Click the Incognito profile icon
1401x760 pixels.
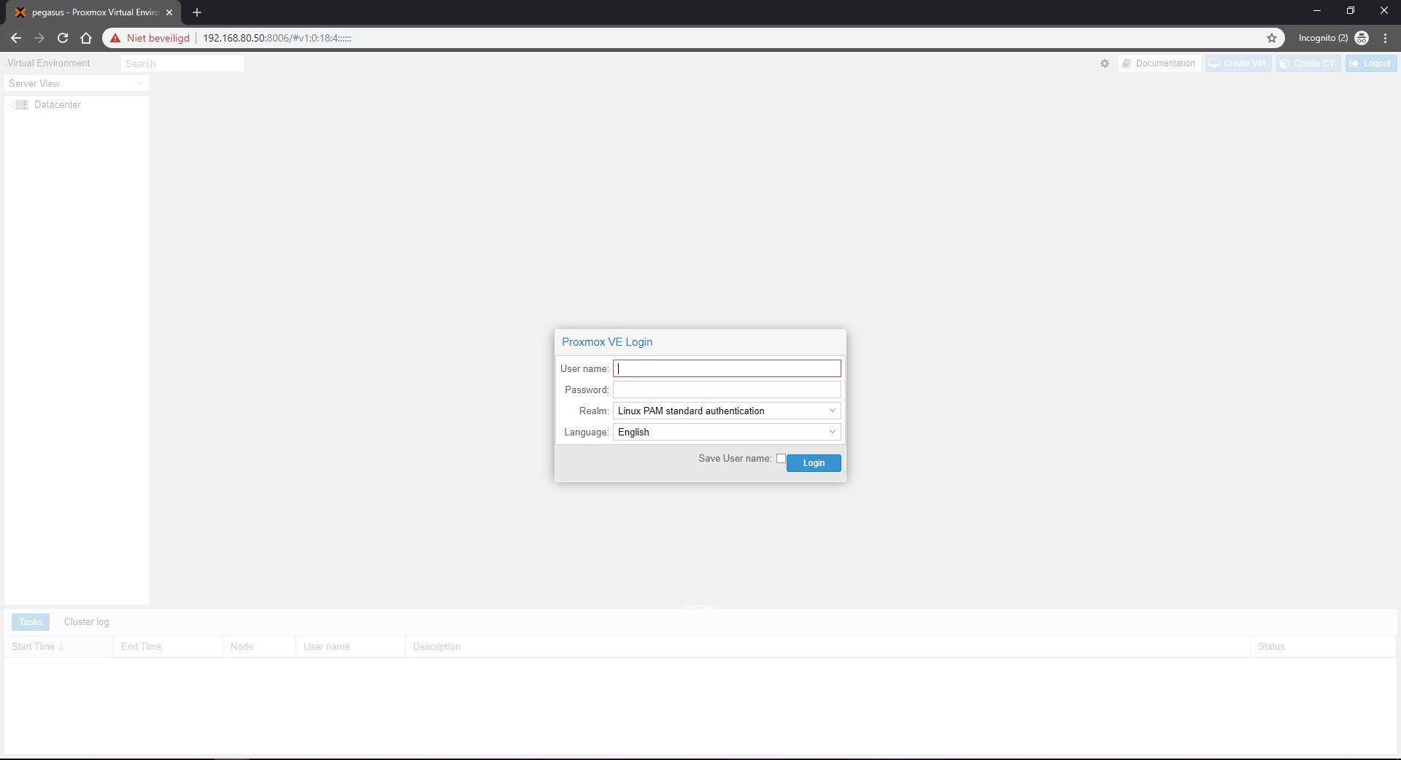click(1361, 38)
